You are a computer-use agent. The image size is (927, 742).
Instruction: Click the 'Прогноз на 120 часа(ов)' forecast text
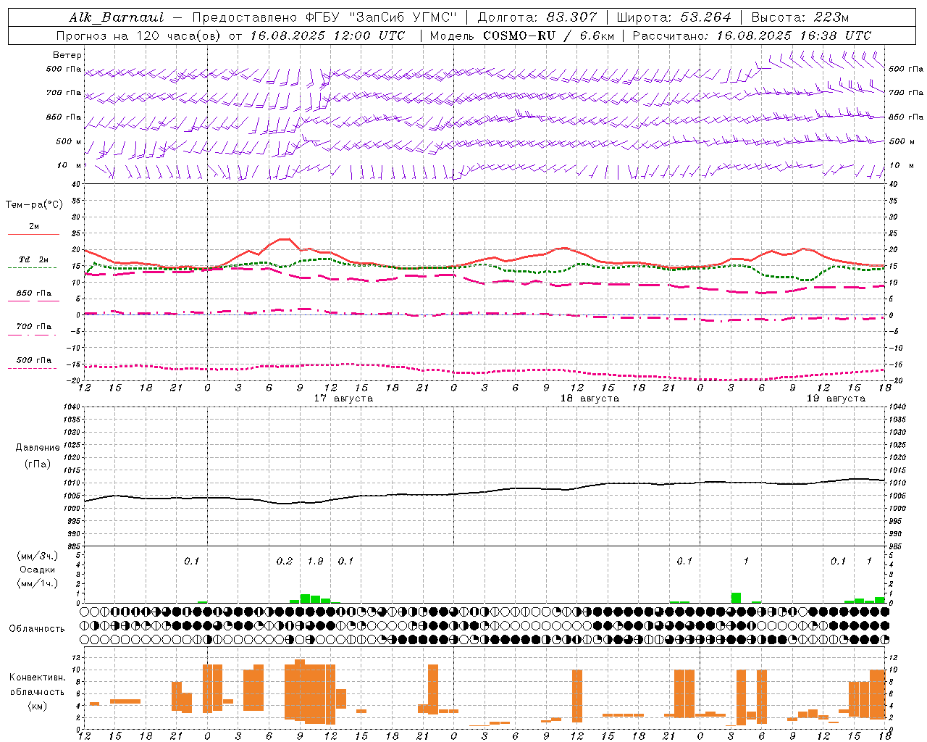click(x=140, y=36)
